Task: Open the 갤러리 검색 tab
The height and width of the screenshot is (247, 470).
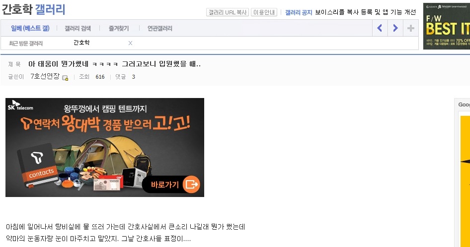Action: click(x=78, y=28)
